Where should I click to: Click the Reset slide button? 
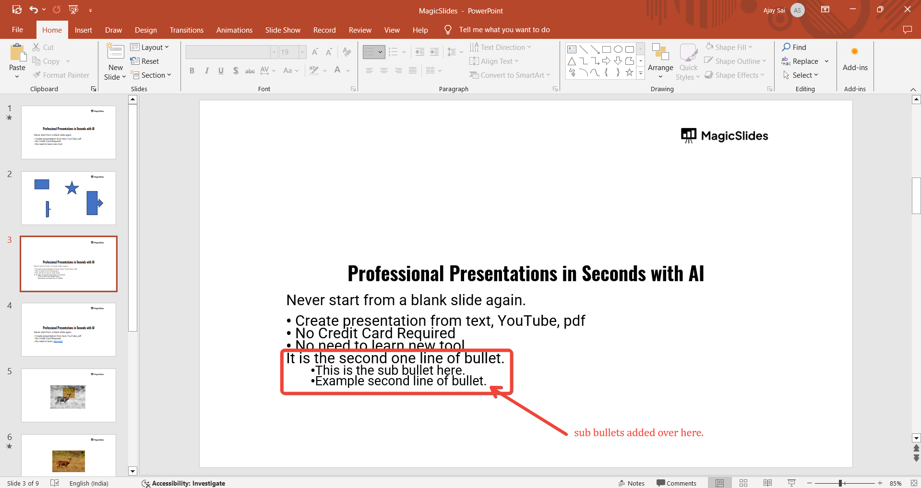[145, 61]
